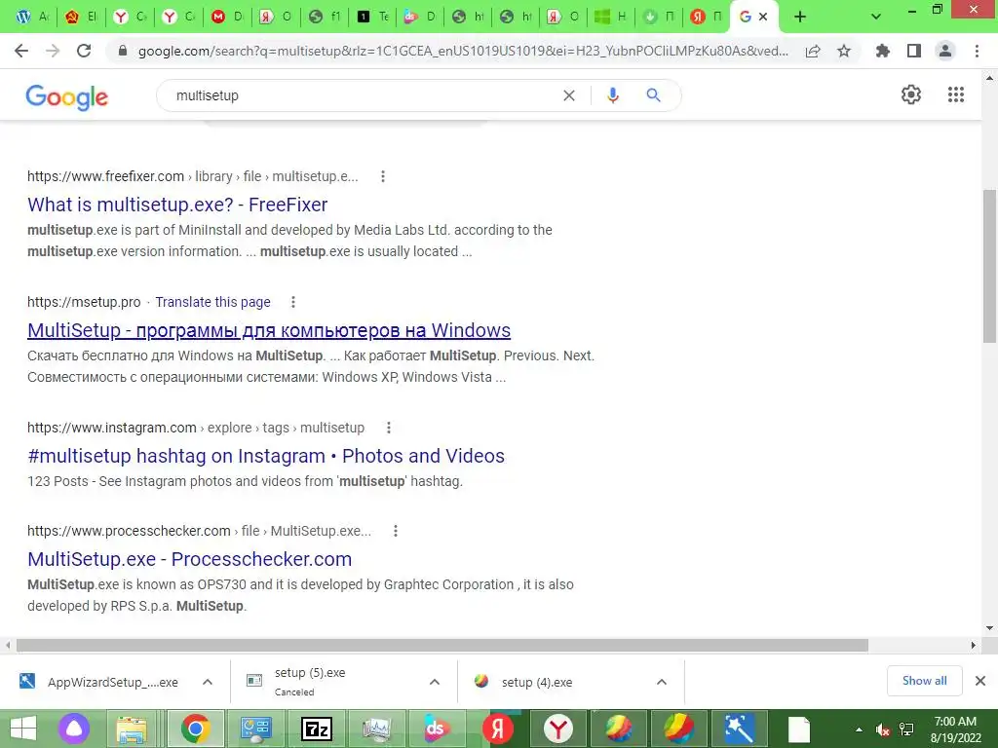Click 'Show all' downloads button
This screenshot has width=998, height=748.
924,681
